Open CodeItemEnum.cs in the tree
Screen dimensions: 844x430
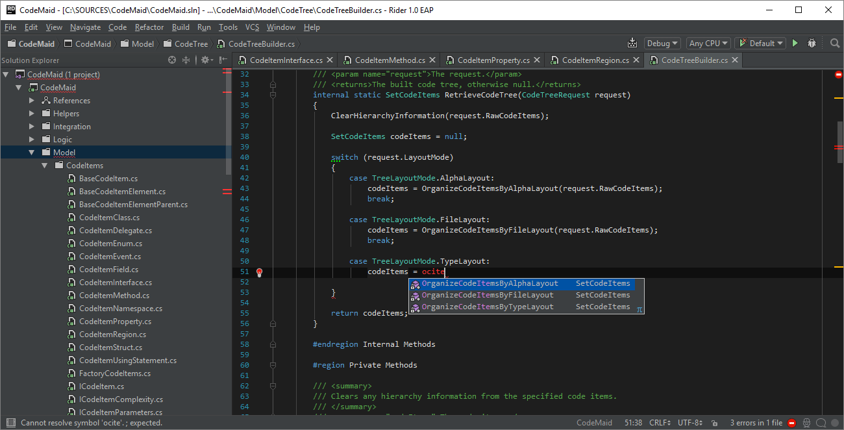click(110, 244)
